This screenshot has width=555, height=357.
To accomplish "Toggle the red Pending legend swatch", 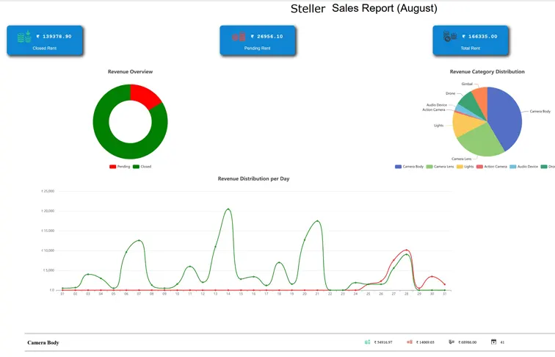I will [x=112, y=167].
